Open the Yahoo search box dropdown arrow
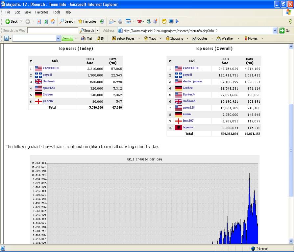Screen dimensions: 294x252 click(58, 38)
